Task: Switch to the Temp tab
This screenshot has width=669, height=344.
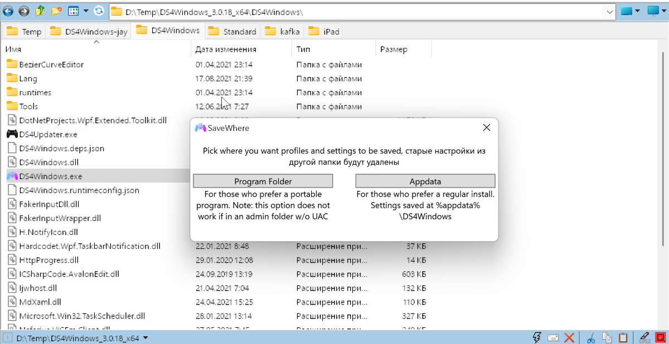Action: pyautogui.click(x=24, y=32)
